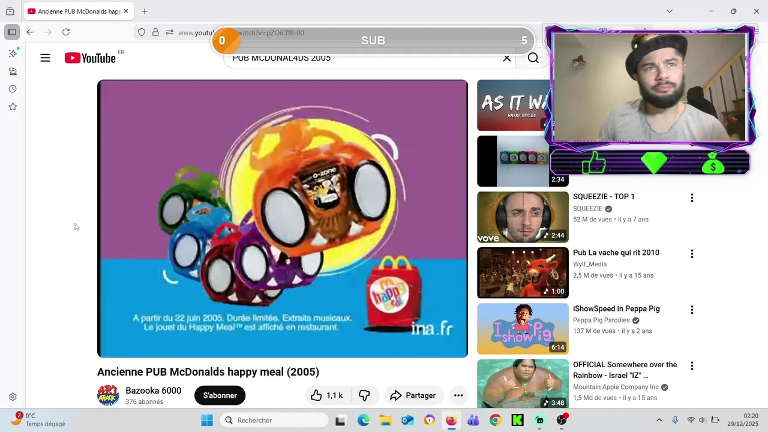Open Outlook from the taskbar

407,420
